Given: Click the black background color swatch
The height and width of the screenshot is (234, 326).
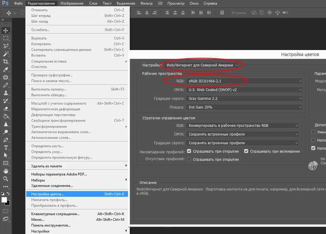Looking at the screenshot, I should pyautogui.click(x=8, y=203).
